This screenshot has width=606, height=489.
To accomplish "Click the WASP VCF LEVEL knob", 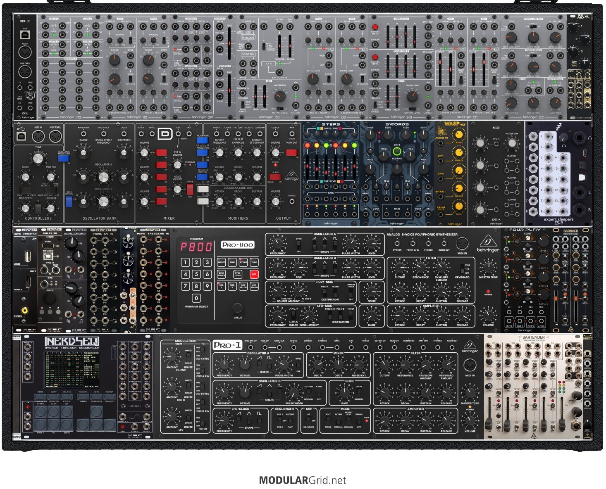I will pos(458,134).
